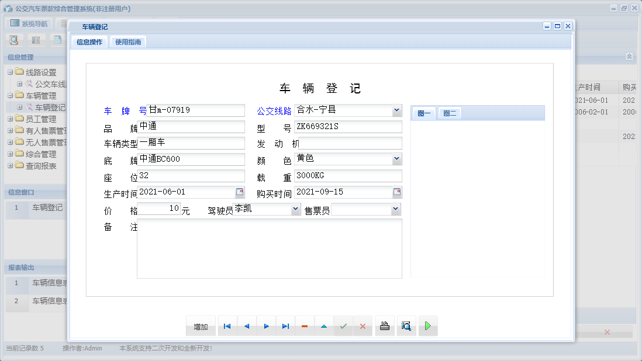Maximize the 车辆登记 dialog window
This screenshot has width=642, height=361.
click(x=557, y=26)
